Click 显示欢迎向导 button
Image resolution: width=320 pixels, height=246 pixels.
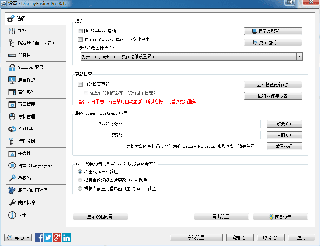pos(100,217)
